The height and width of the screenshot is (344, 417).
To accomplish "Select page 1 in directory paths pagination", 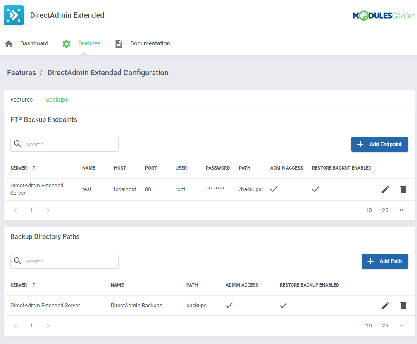I will pyautogui.click(x=32, y=326).
